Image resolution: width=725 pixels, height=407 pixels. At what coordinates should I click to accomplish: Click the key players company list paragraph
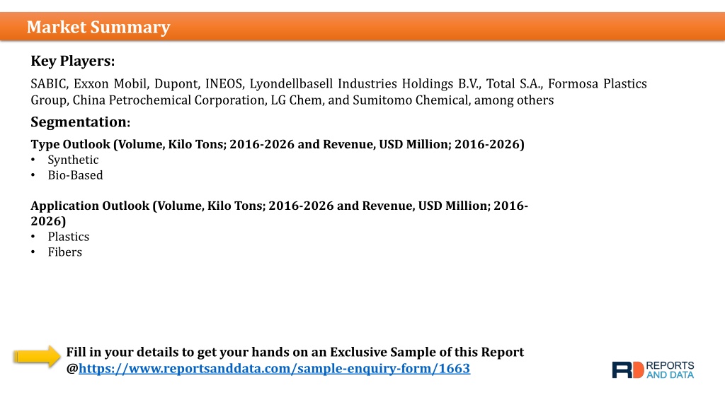(338, 92)
